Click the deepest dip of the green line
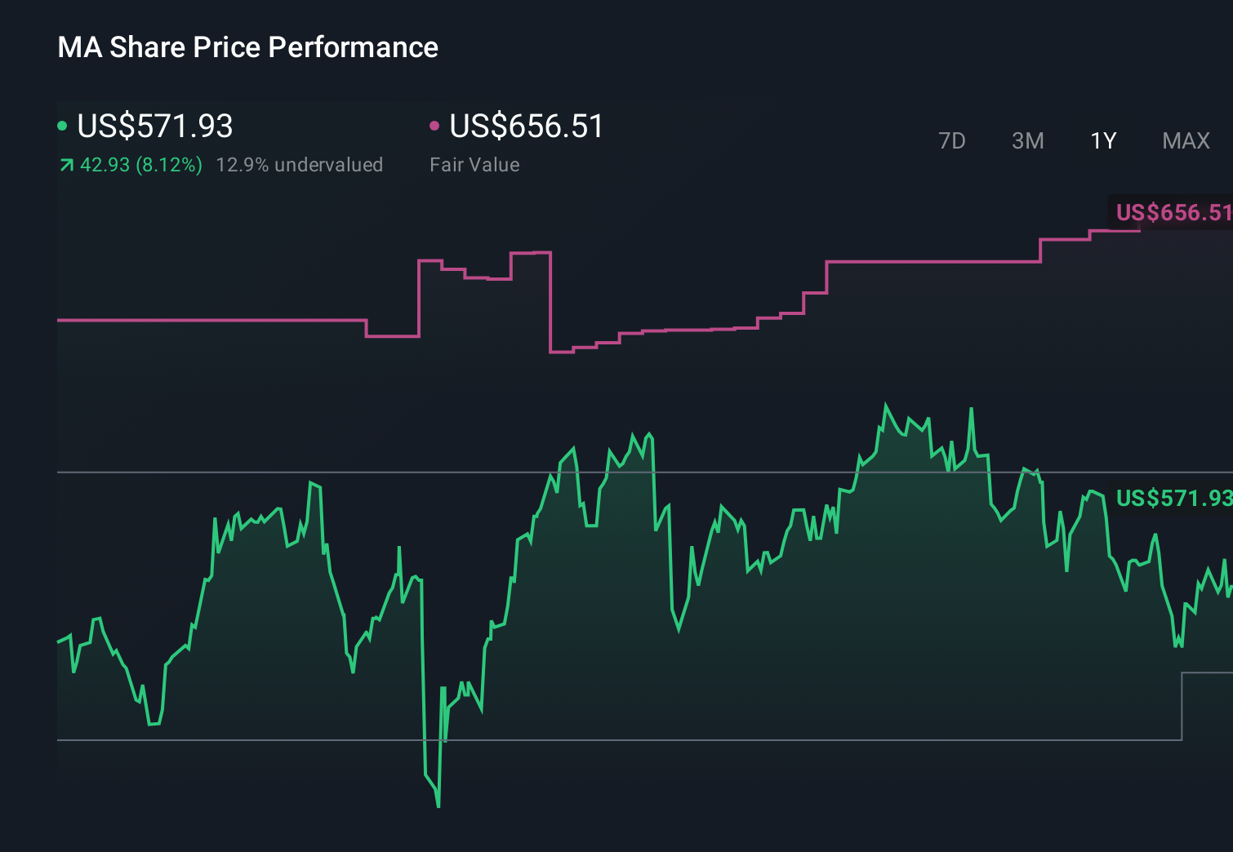The image size is (1233, 852). coord(437,804)
